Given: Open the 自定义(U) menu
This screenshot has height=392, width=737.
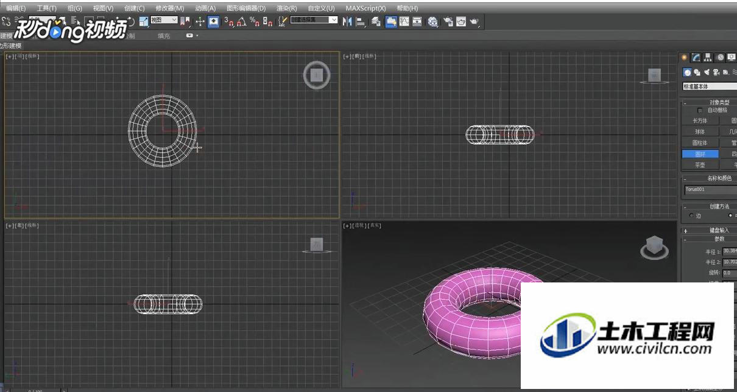Looking at the screenshot, I should pyautogui.click(x=322, y=9).
